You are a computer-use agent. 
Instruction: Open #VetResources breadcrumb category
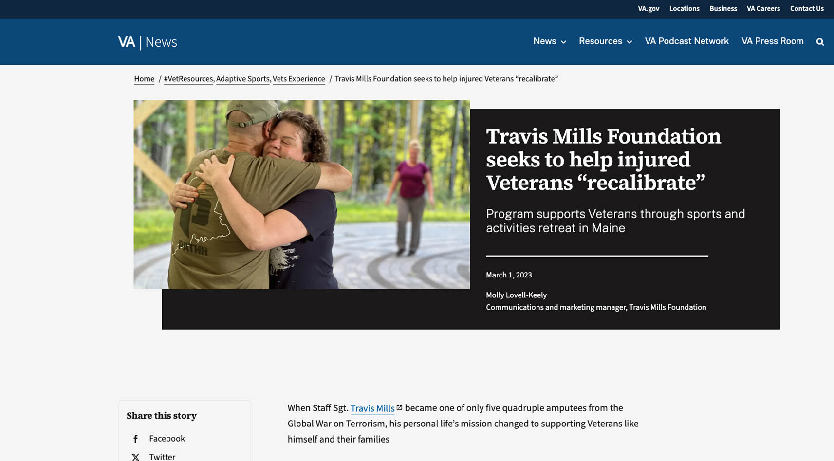188,79
